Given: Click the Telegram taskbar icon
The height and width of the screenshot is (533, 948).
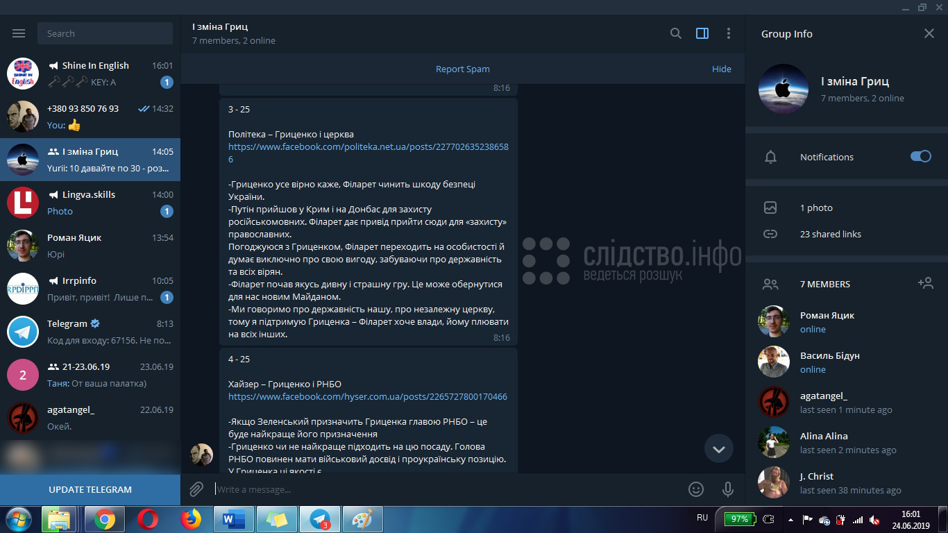Looking at the screenshot, I should pos(319,519).
